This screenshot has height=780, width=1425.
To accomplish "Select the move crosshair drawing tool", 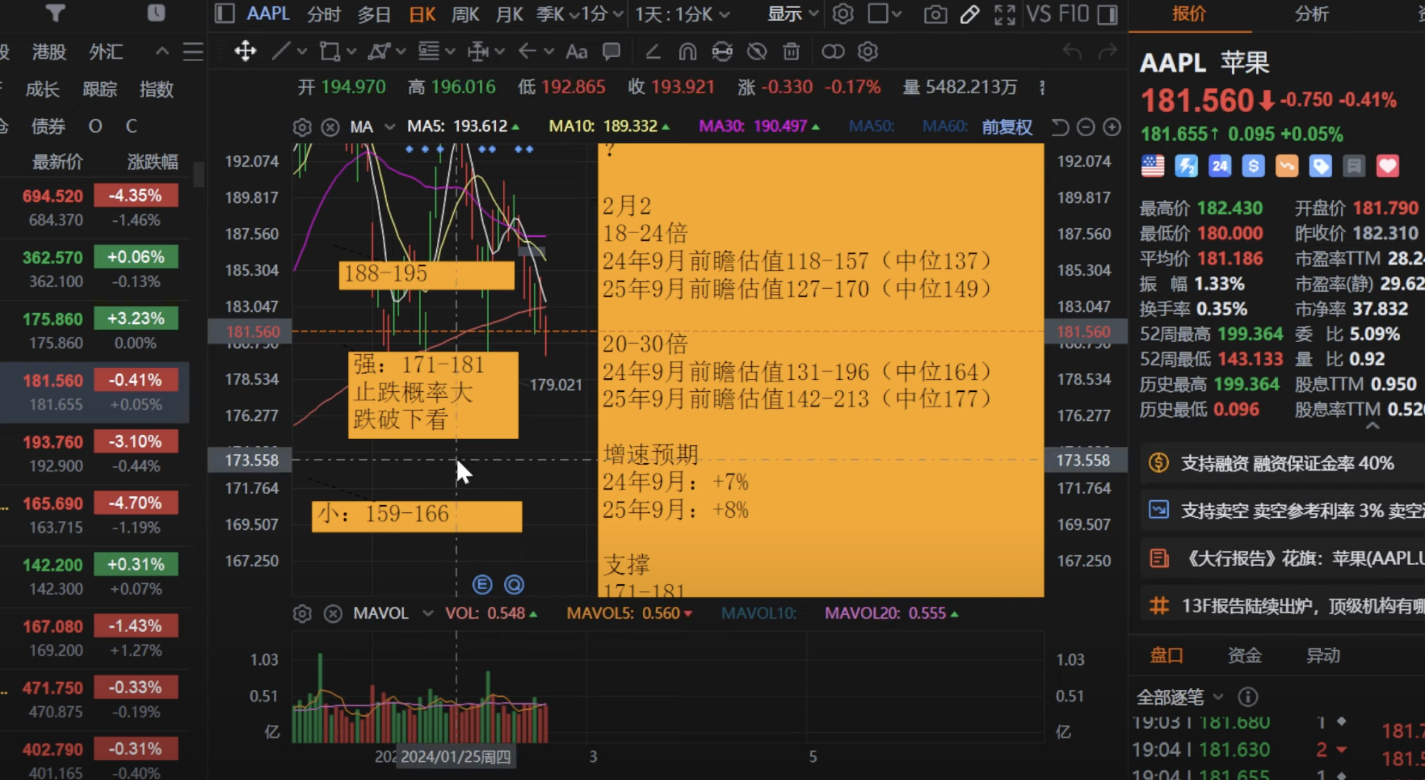I will click(245, 51).
